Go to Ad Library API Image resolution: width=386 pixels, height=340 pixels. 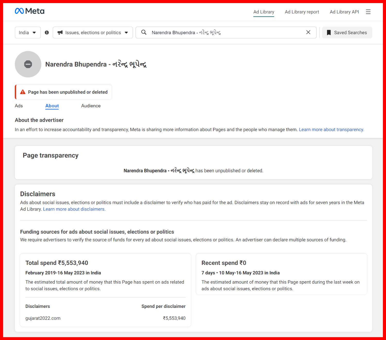tap(344, 12)
